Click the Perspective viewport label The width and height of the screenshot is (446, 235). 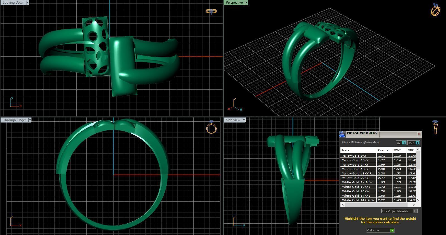click(234, 2)
